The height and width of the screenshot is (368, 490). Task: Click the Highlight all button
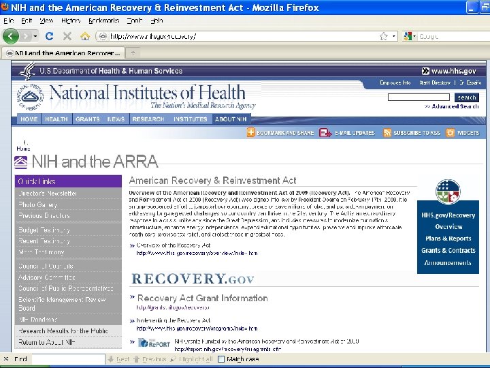click(x=191, y=359)
